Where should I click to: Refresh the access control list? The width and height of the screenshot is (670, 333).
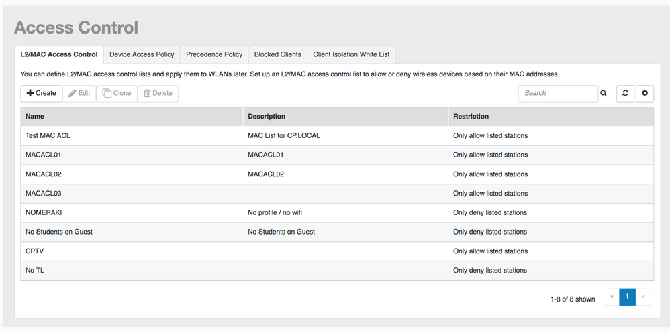pos(625,94)
